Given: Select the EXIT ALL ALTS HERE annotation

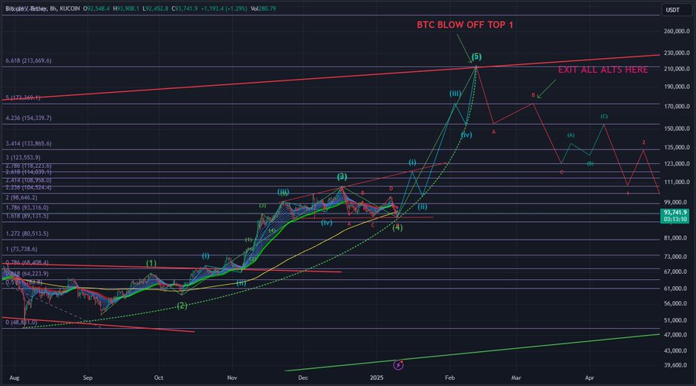Looking at the screenshot, I should click(x=602, y=70).
